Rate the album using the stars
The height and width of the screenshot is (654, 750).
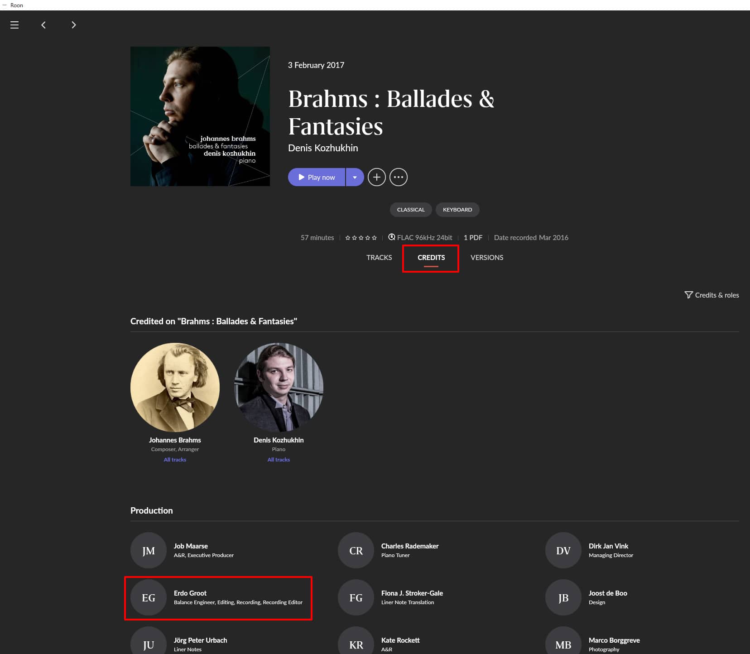tap(361, 238)
